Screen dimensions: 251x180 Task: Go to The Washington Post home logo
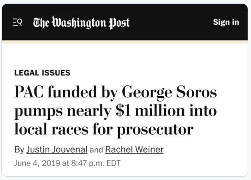coord(81,22)
